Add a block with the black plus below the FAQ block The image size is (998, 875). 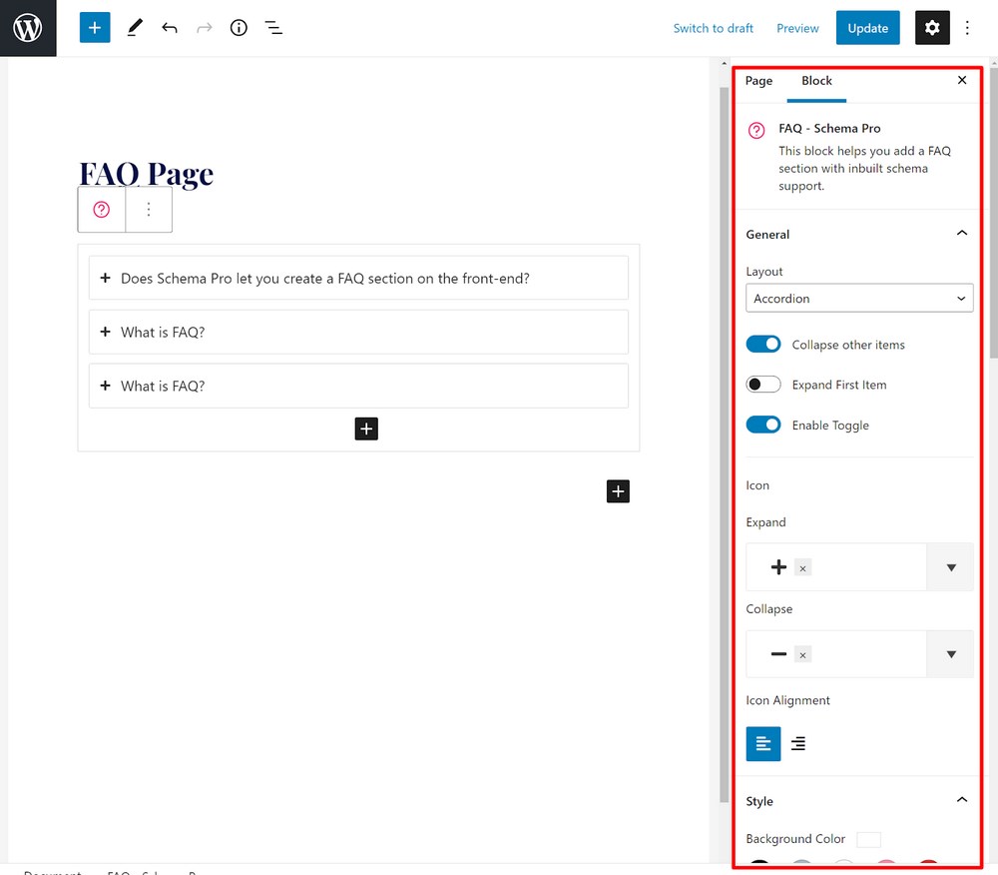[x=618, y=491]
